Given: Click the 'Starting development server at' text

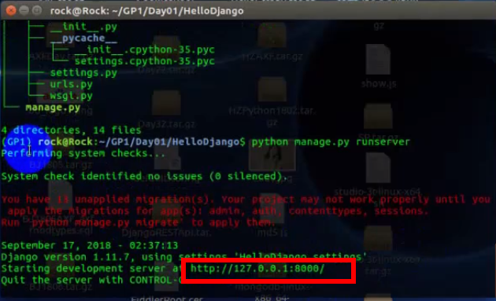Looking at the screenshot, I should coord(92,269).
